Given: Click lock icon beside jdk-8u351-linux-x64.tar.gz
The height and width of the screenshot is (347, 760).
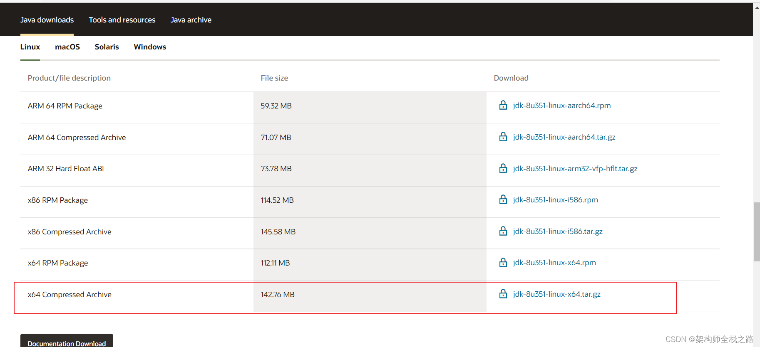Looking at the screenshot, I should [503, 294].
